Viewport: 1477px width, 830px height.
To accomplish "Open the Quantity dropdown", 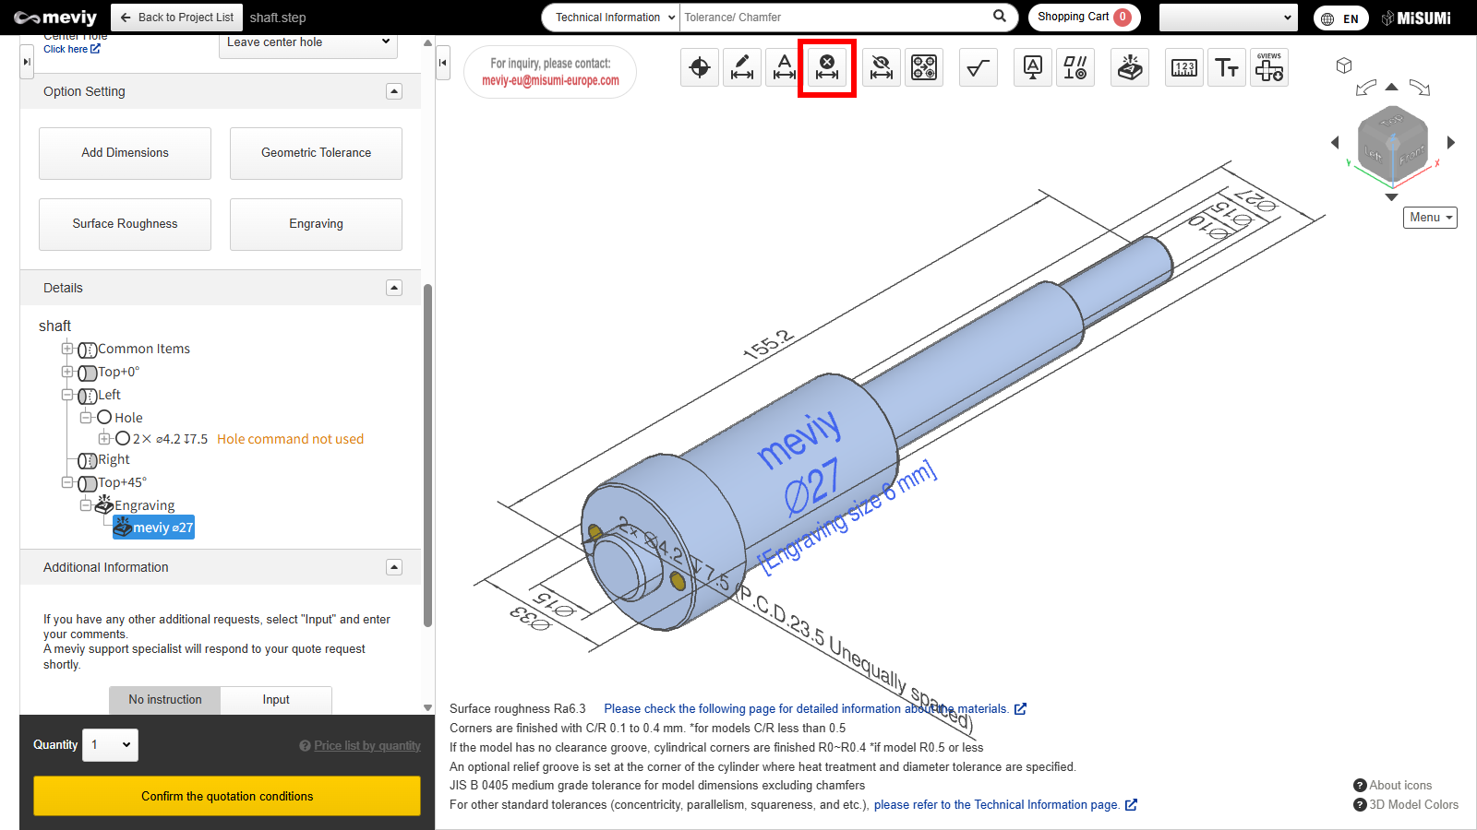I will click(x=111, y=745).
